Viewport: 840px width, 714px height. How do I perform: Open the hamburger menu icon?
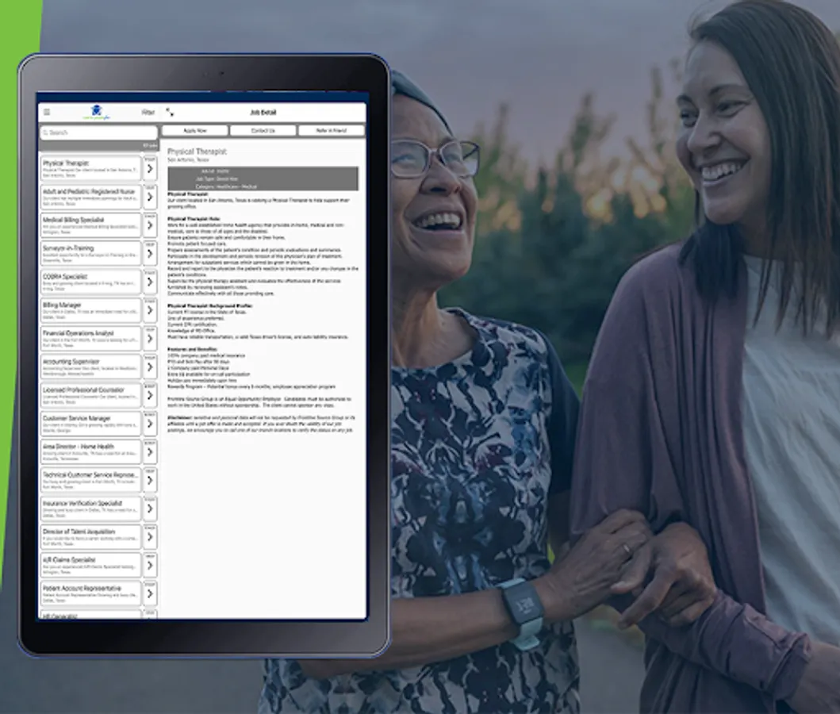tap(47, 112)
